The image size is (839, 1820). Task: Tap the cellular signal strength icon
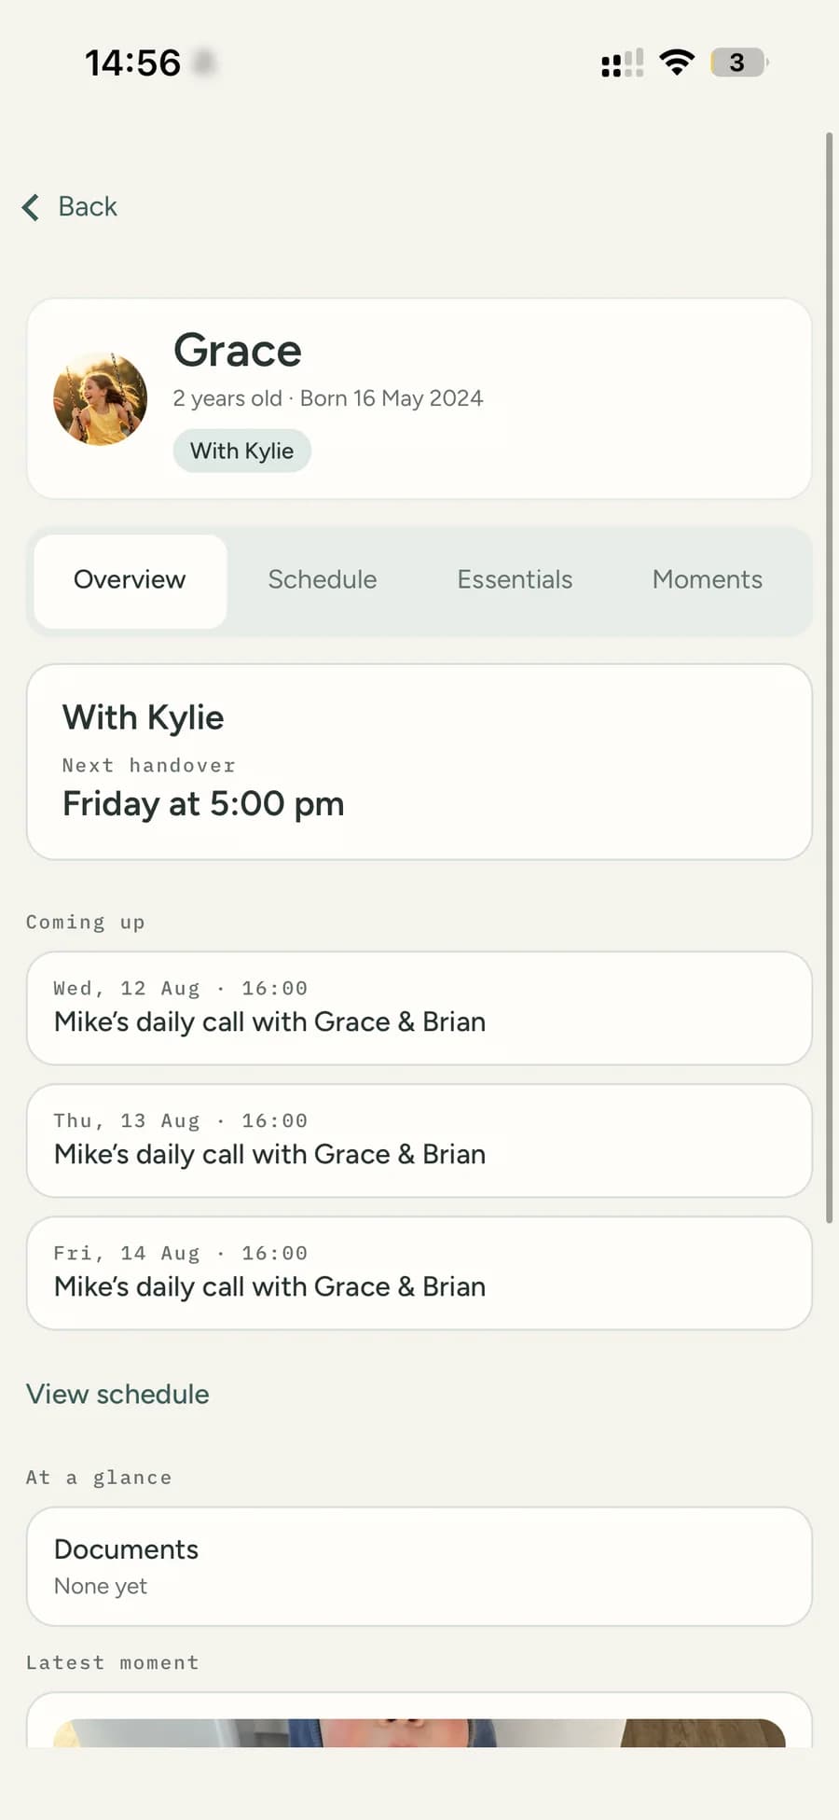pos(623,63)
